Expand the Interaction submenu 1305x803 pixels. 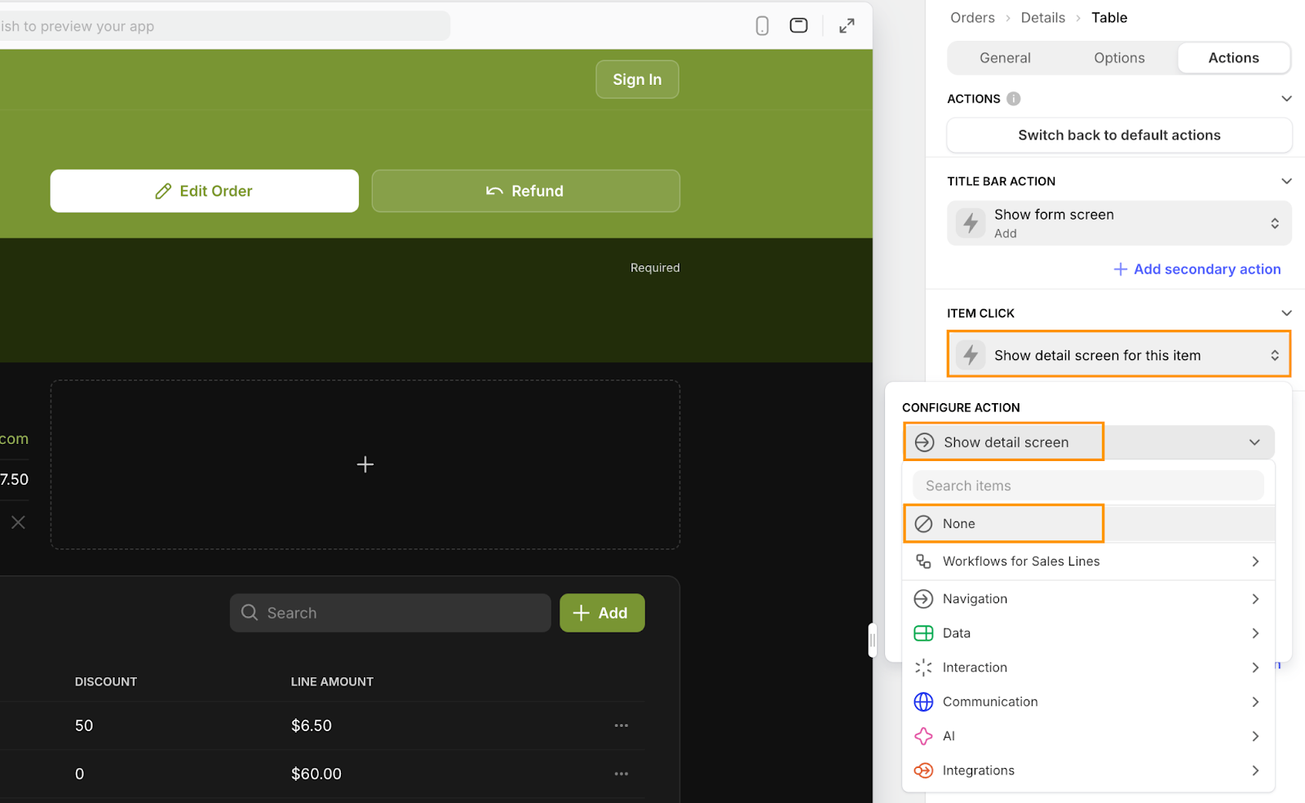click(x=1255, y=668)
